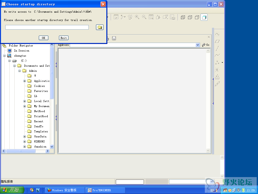Expand the Applicatio folder node

[x=24, y=81]
